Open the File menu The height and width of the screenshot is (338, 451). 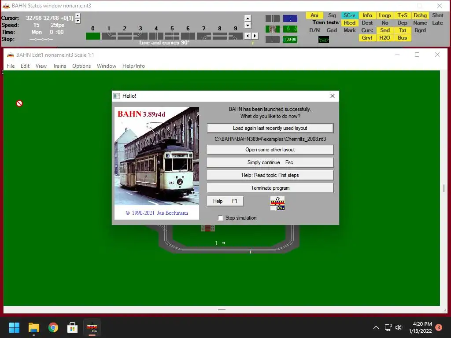click(x=11, y=66)
